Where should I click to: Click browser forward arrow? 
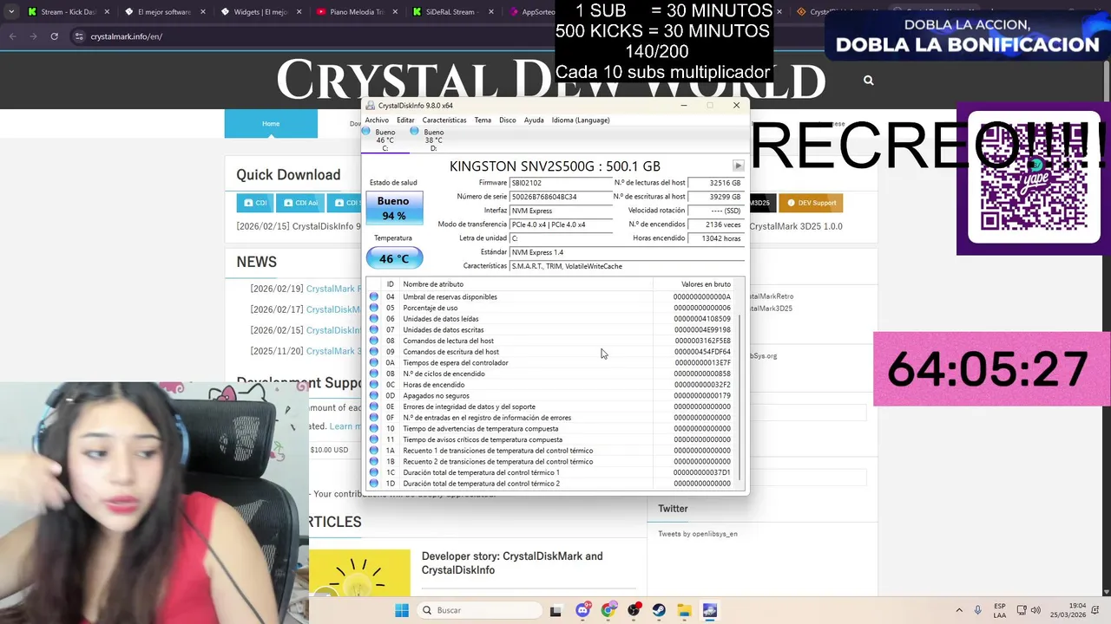[33, 36]
